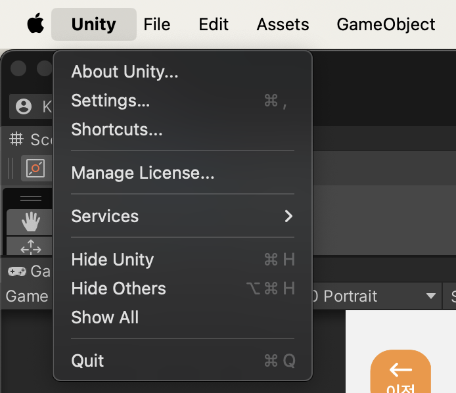The image size is (456, 393).
Task: Click the Scene grid icon
Action: pyautogui.click(x=16, y=139)
